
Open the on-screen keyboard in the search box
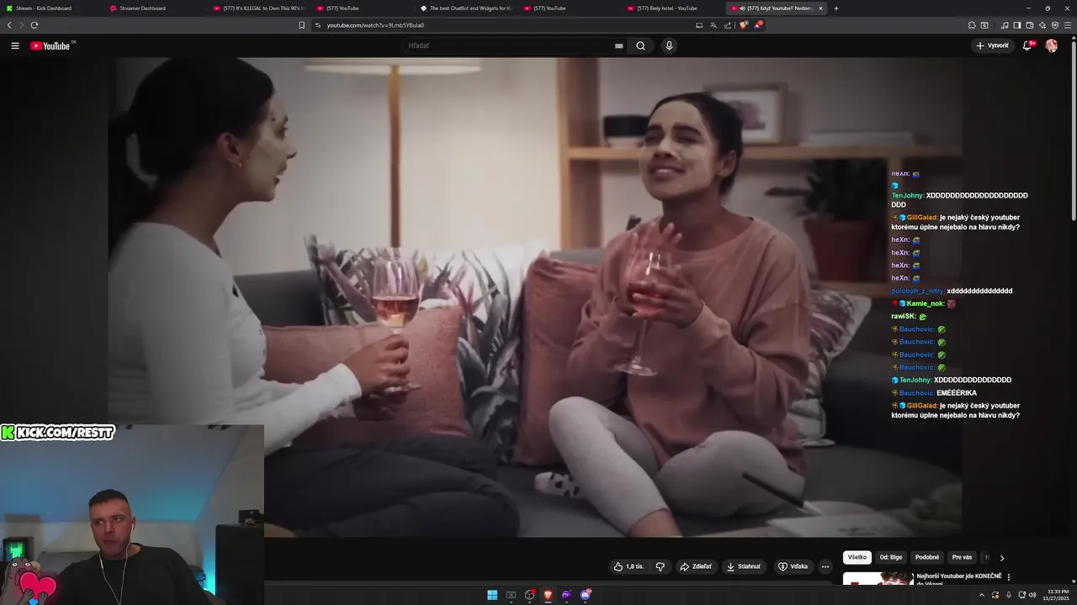click(x=619, y=45)
